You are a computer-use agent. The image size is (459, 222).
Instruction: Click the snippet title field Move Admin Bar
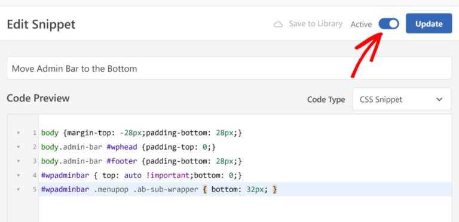coord(229,68)
